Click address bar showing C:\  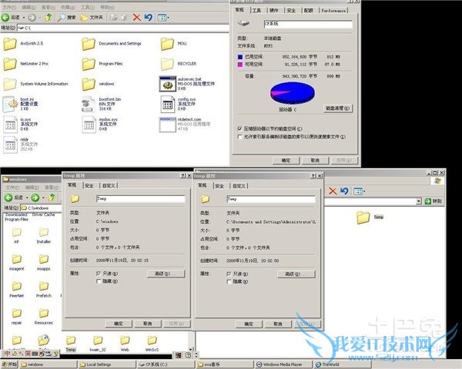(123, 28)
